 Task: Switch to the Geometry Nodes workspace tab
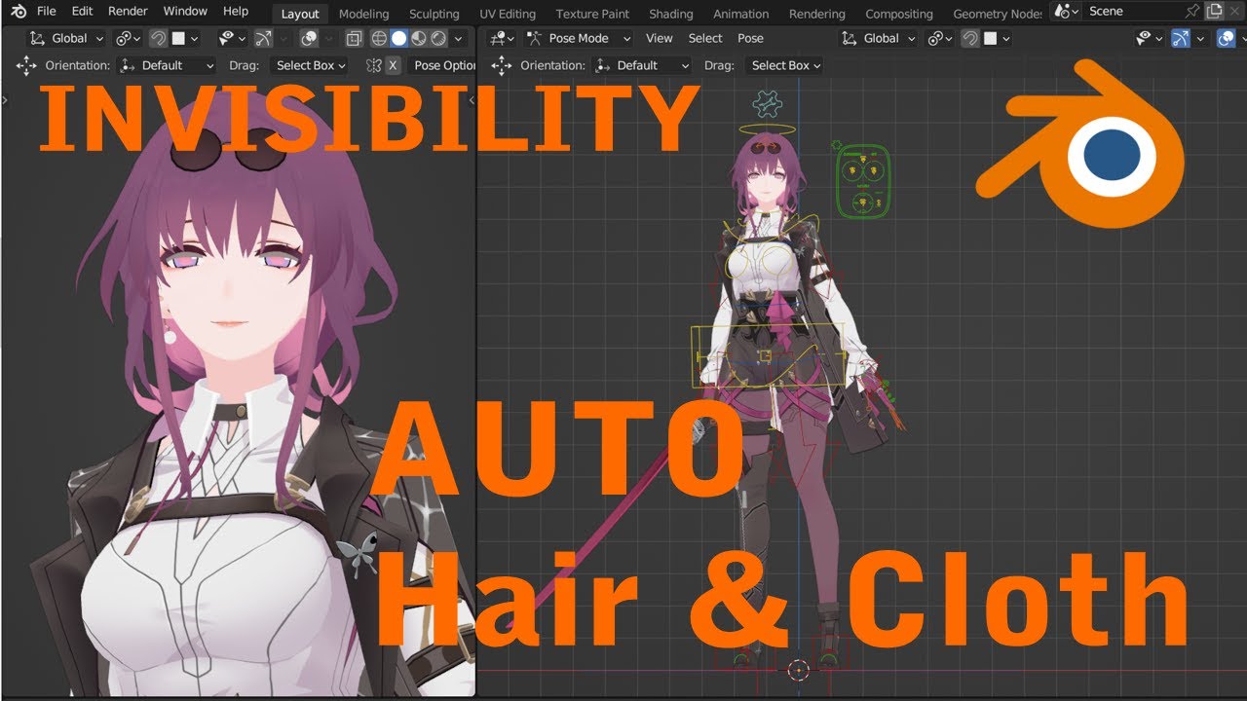click(x=997, y=14)
